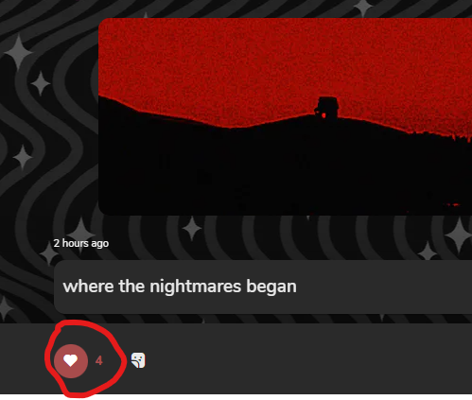Screen dimensions: 472x400
Task: Click the large sparkle star beside the caption's right end
Action: pos(459,235)
